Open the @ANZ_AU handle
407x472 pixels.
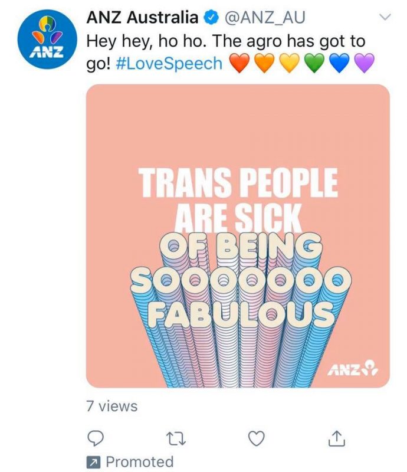coord(265,18)
